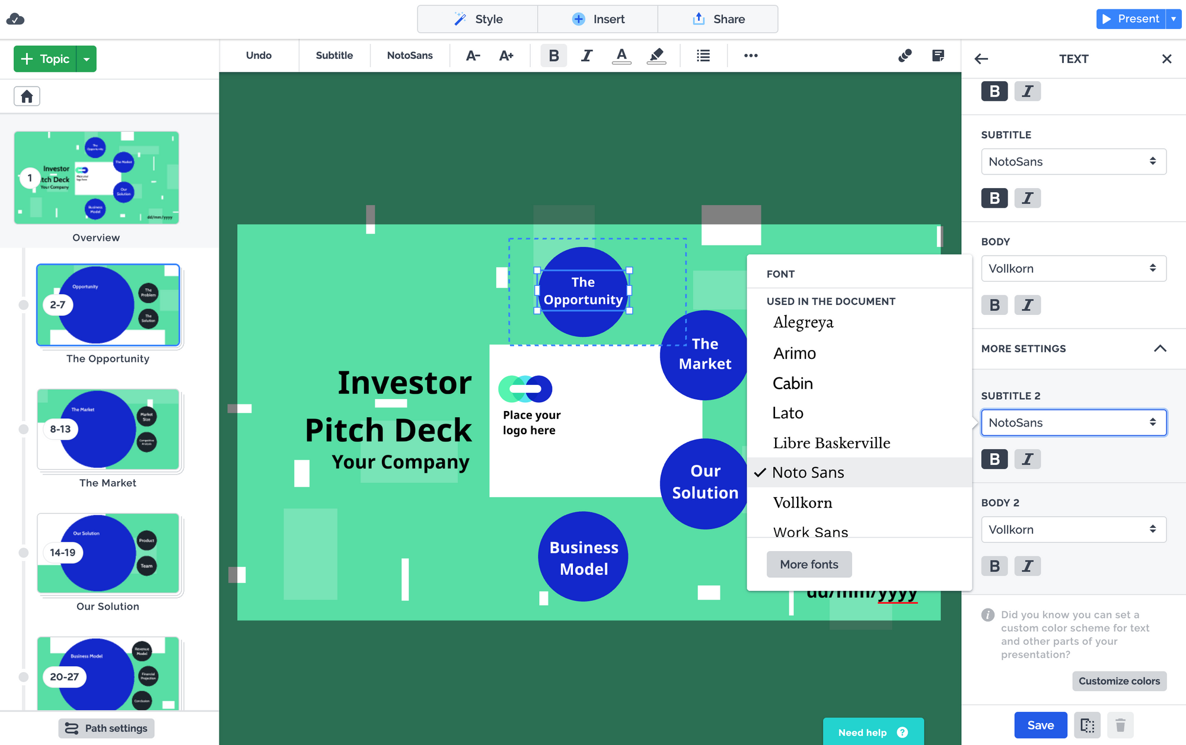Open the SUBTITLE 2 font dropdown
Viewport: 1186px width, 745px height.
[x=1073, y=422]
